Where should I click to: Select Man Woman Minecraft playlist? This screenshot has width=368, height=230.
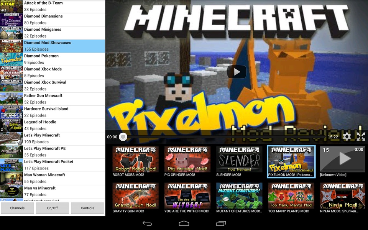pyautogui.click(x=53, y=178)
